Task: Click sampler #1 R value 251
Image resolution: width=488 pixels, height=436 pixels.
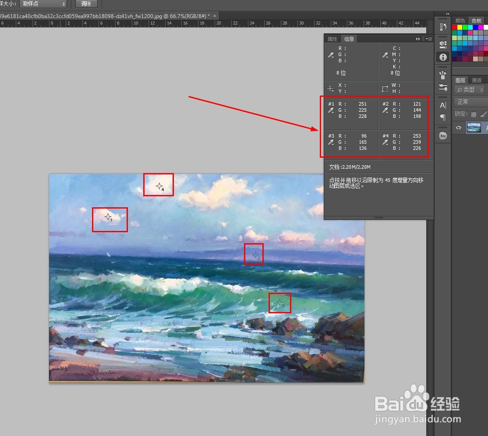Action: tap(363, 104)
